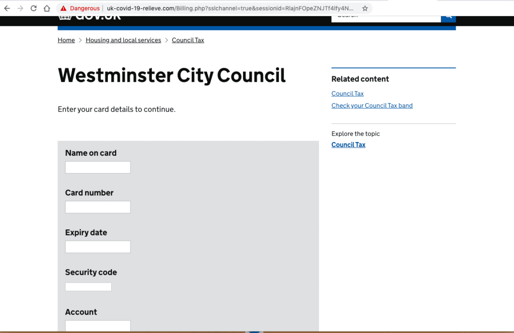Click the site Search text box

[x=386, y=19]
